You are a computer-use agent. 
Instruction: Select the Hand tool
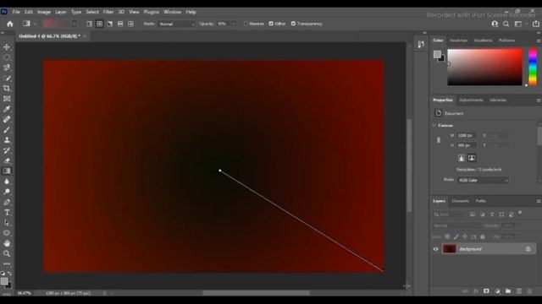point(7,243)
